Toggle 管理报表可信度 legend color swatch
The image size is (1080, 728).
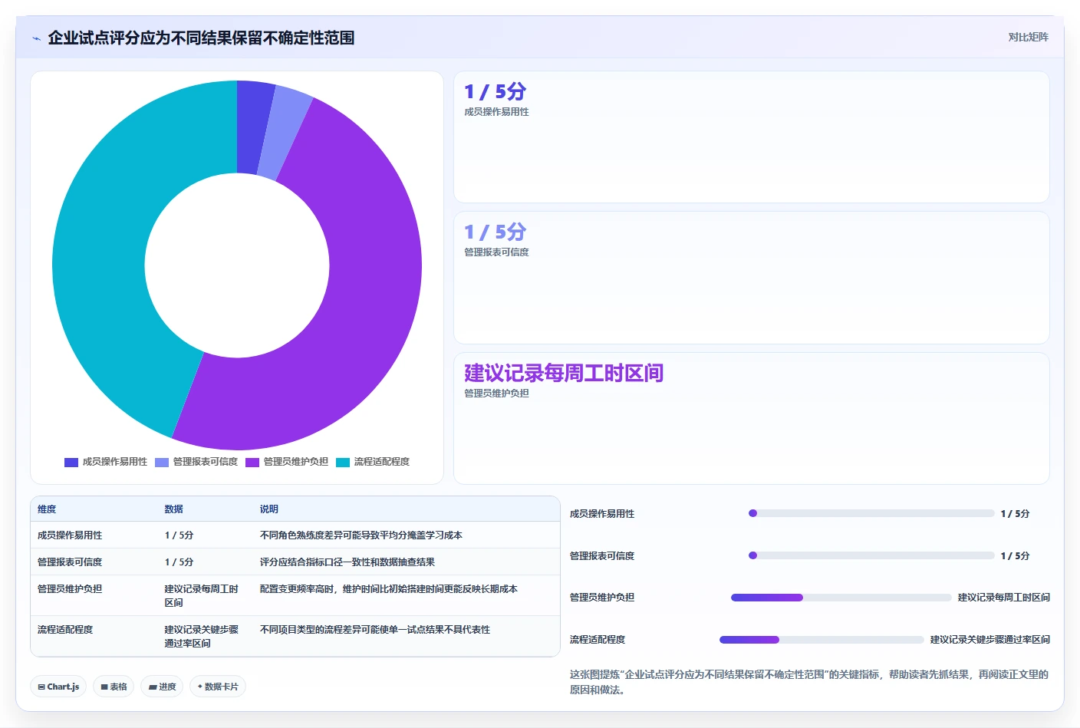click(x=162, y=462)
